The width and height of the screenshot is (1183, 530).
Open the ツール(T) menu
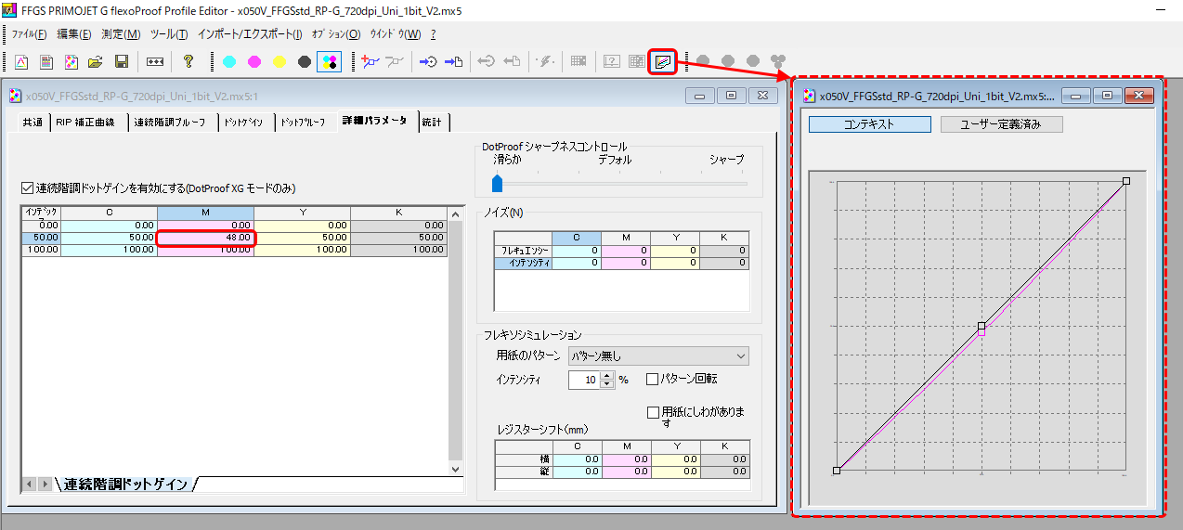click(x=169, y=34)
